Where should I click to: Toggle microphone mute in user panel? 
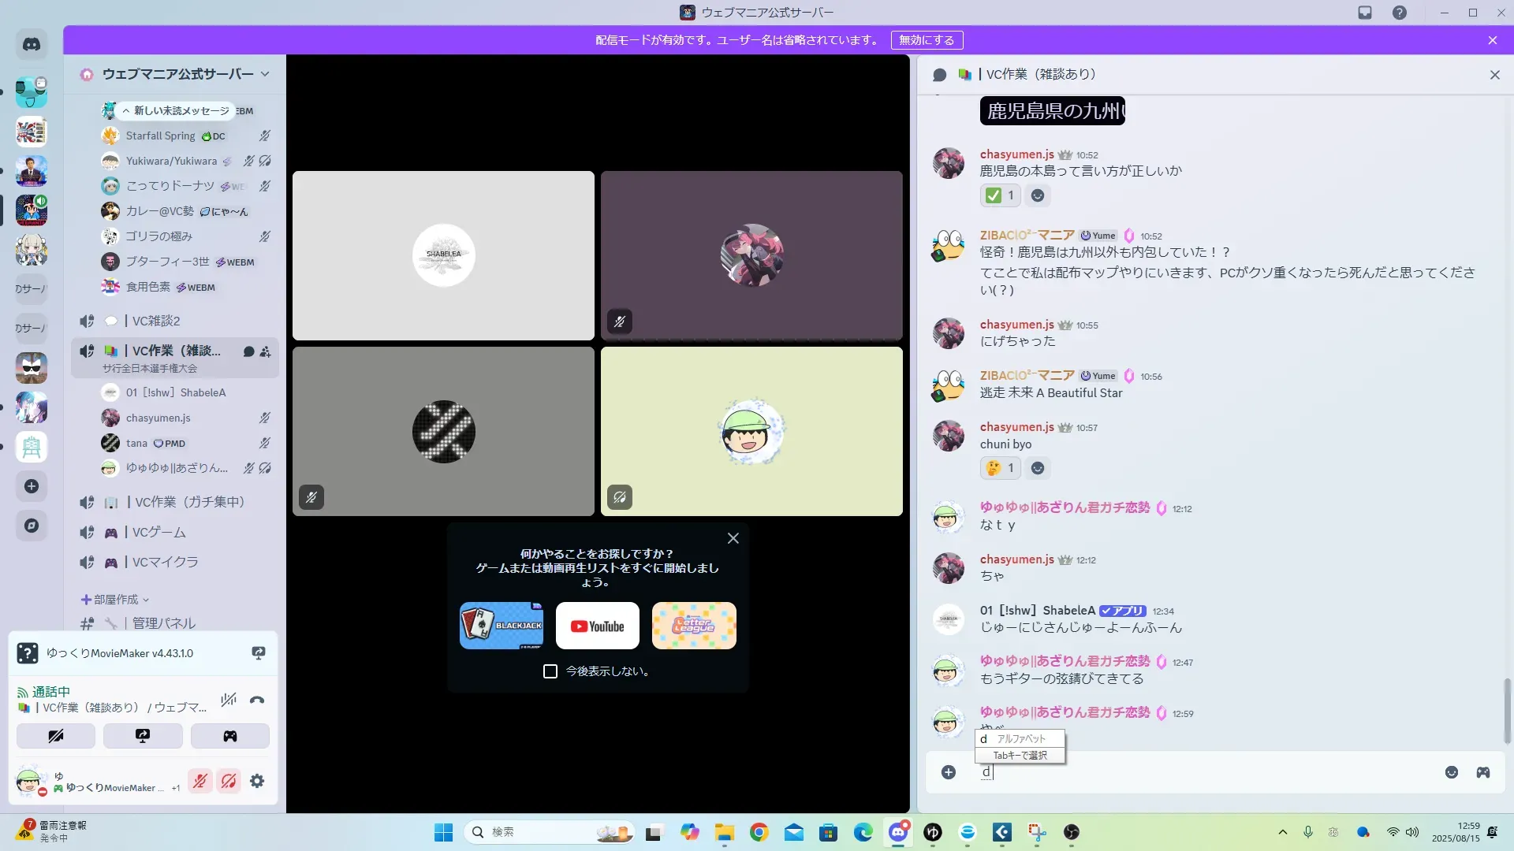coord(200,781)
